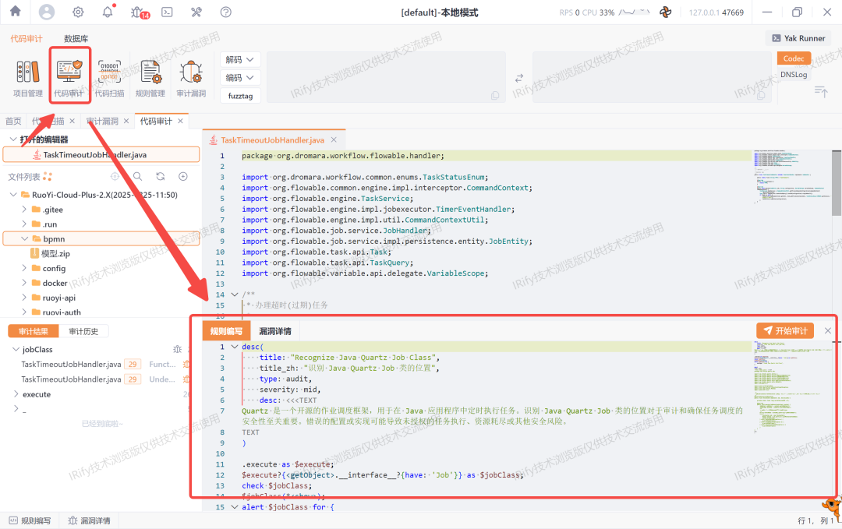
Task: Fold the comment block at line 14
Action: tap(234, 294)
